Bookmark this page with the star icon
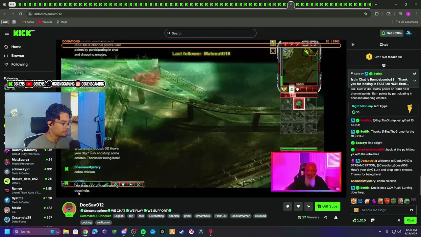 click(x=365, y=14)
